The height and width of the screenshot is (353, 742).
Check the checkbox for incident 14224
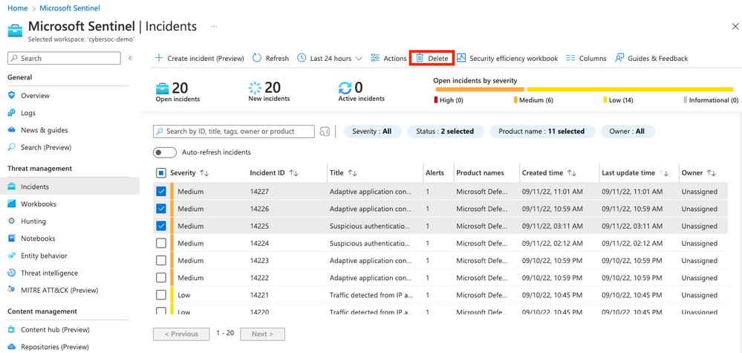click(x=161, y=243)
